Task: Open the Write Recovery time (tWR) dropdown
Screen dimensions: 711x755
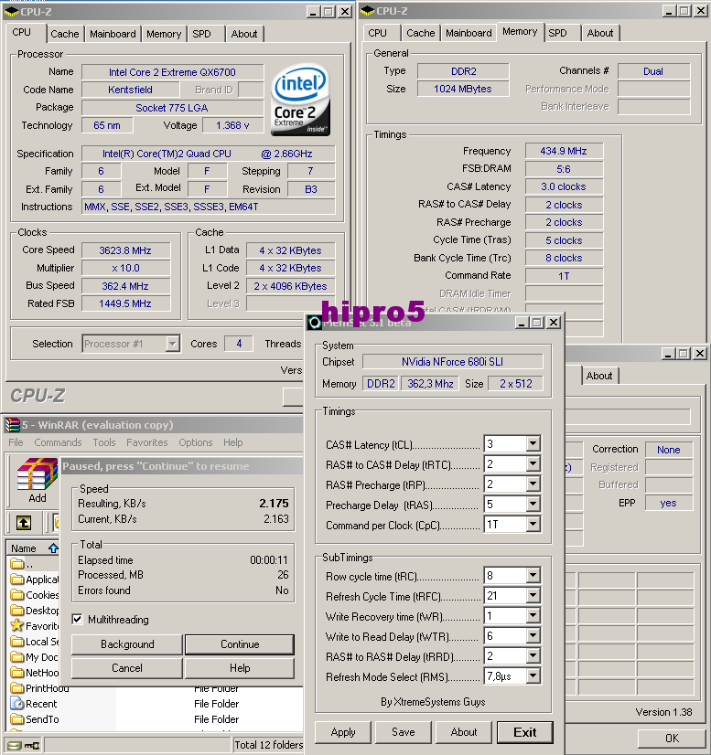Action: [x=533, y=616]
